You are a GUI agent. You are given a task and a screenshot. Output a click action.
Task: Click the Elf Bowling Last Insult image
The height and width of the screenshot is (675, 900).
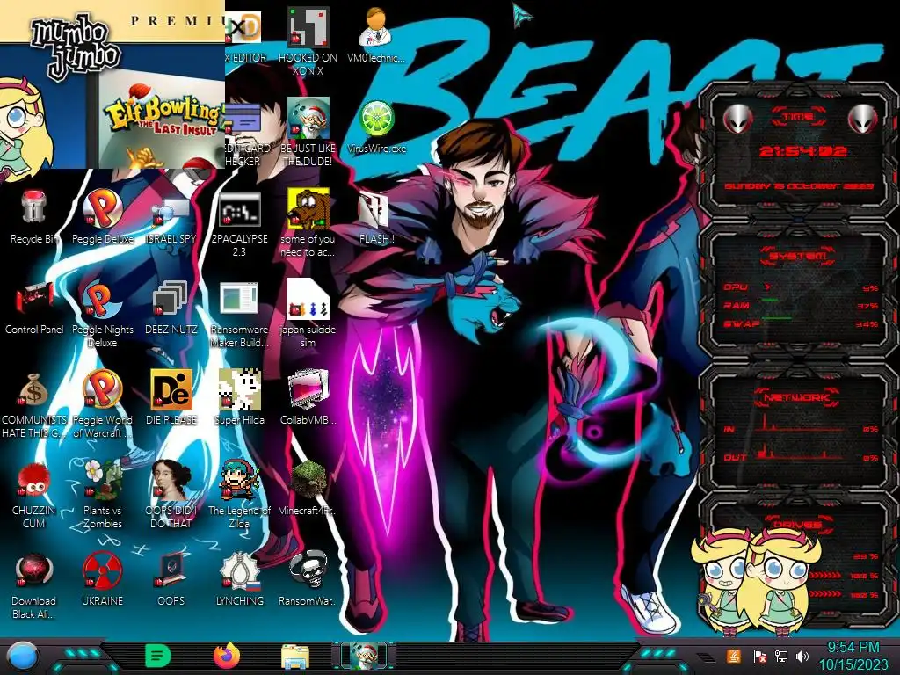tap(162, 119)
